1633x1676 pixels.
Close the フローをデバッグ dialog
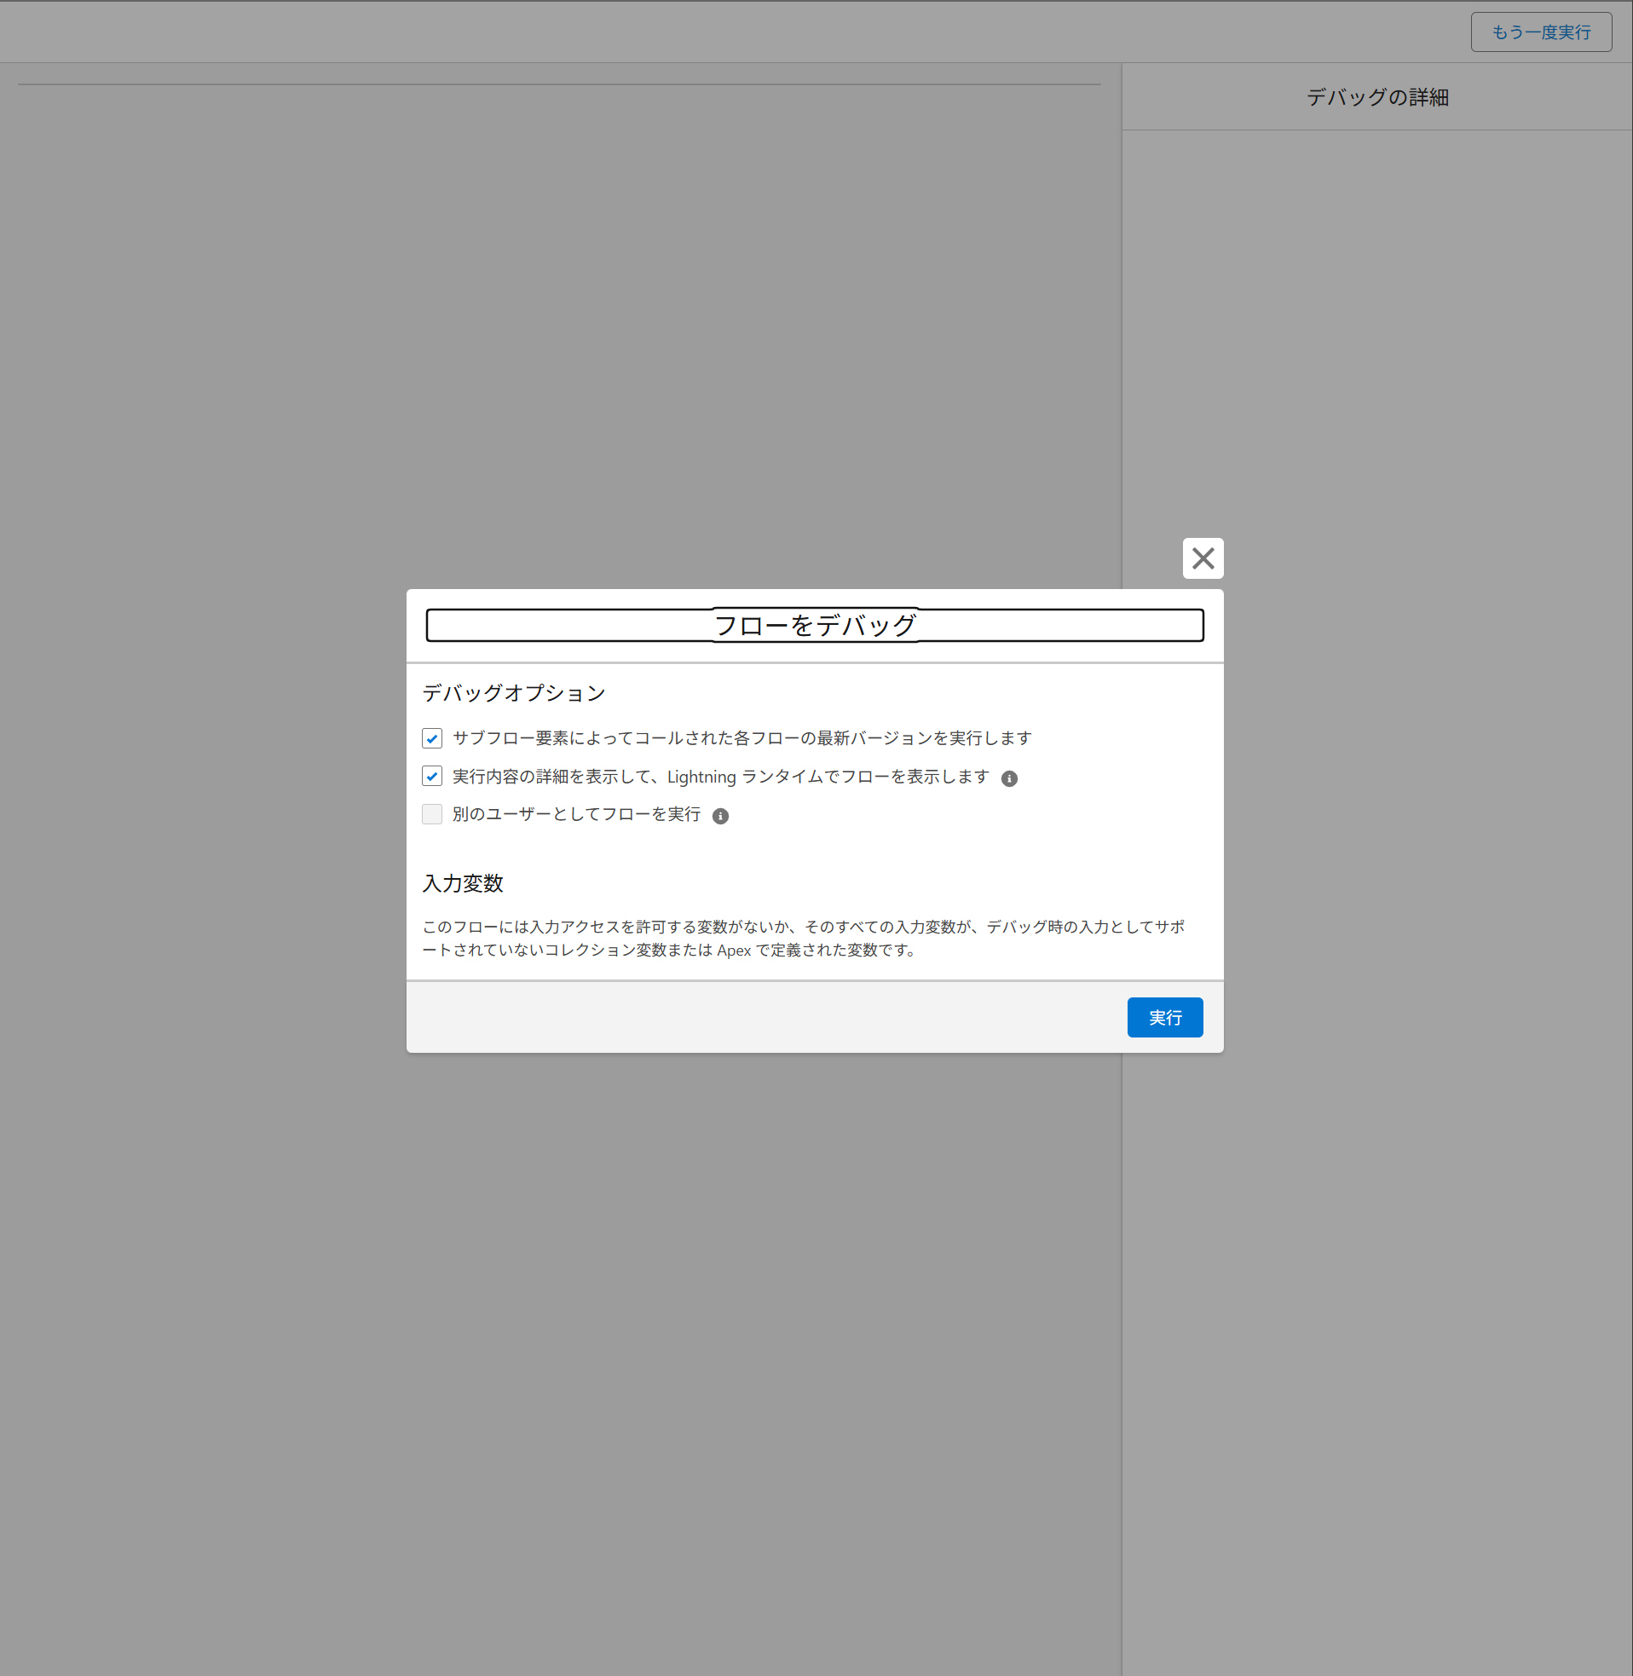coord(1203,558)
